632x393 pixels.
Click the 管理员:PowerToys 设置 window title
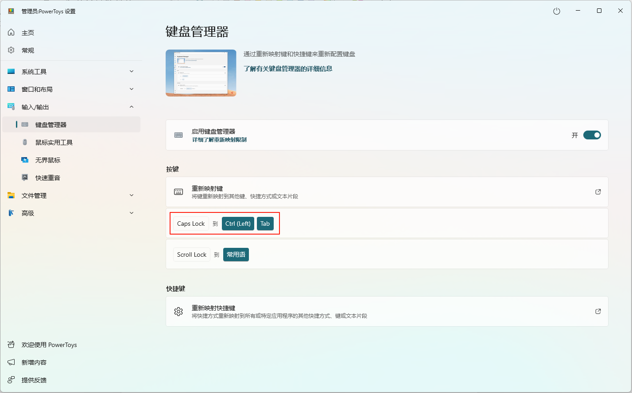tap(49, 12)
